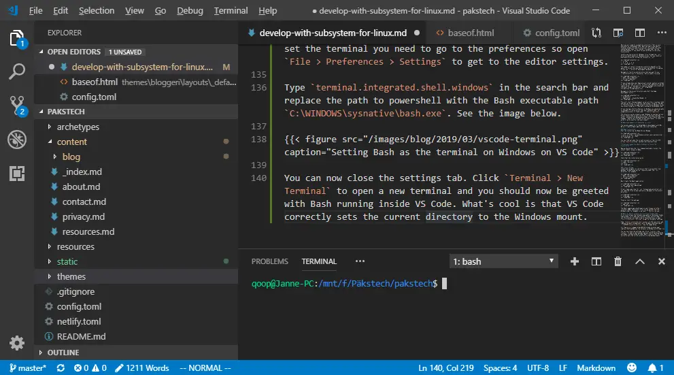
Task: Open editor More Actions ellipsis
Action: pos(662,33)
